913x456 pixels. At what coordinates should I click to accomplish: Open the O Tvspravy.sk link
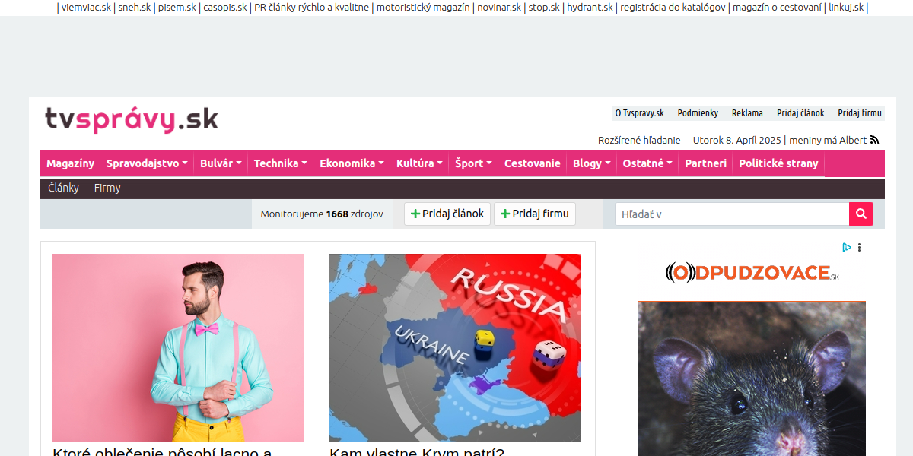(x=640, y=113)
